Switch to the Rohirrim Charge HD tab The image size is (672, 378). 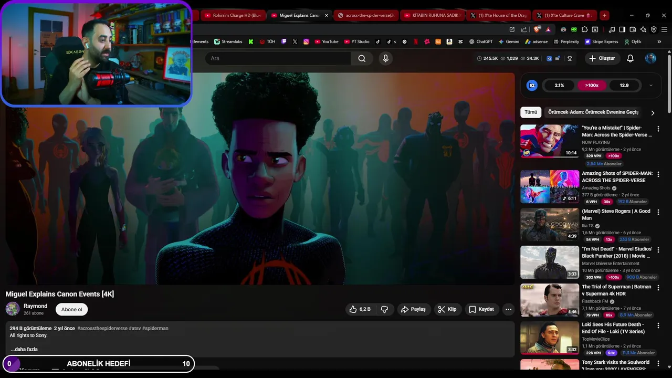[x=232, y=15]
